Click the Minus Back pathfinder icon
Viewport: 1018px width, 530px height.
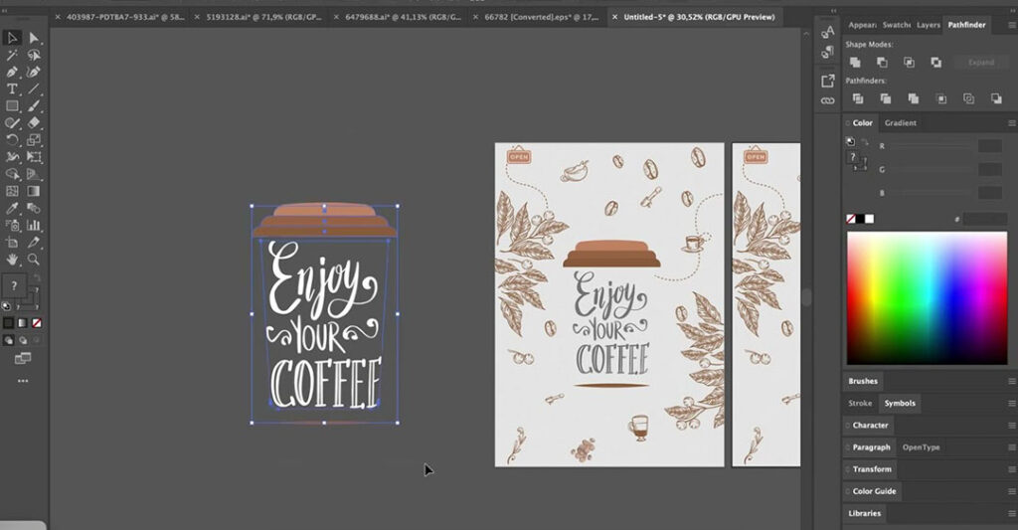click(x=996, y=98)
